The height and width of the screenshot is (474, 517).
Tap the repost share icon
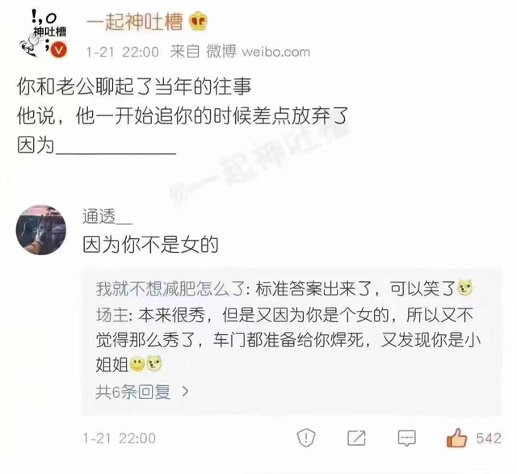point(356,438)
